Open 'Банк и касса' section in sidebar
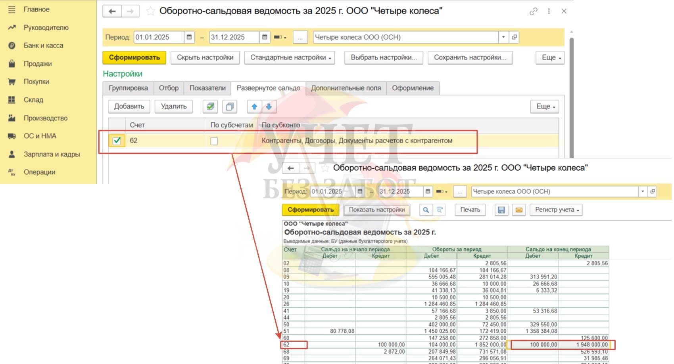Viewport: 674px width, 364px height. [x=43, y=46]
